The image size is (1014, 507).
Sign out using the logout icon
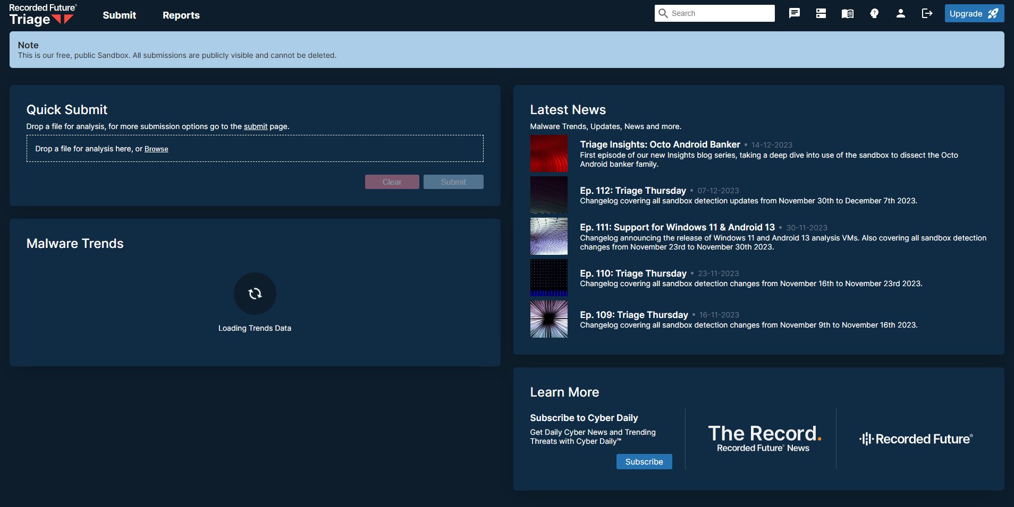click(927, 13)
